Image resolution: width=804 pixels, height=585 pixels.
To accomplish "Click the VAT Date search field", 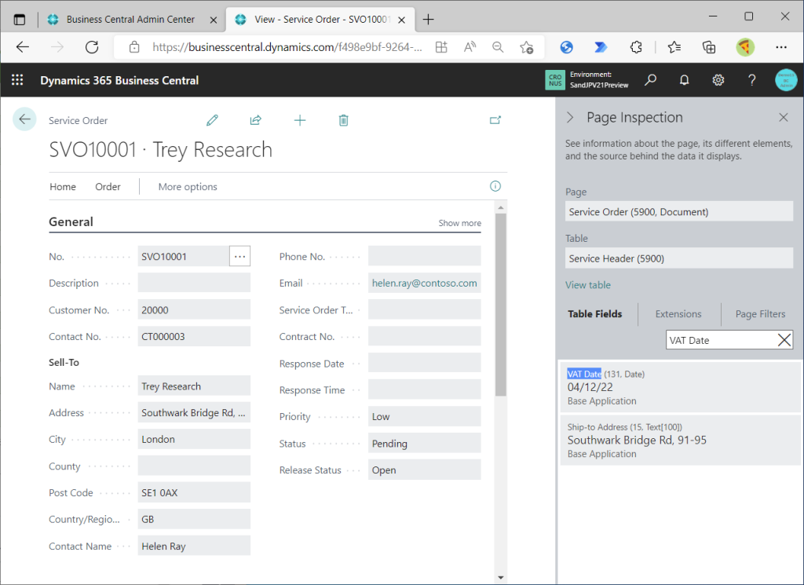I will point(721,340).
